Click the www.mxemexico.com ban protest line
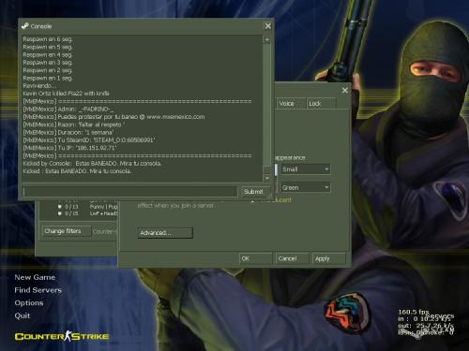 click(113, 117)
